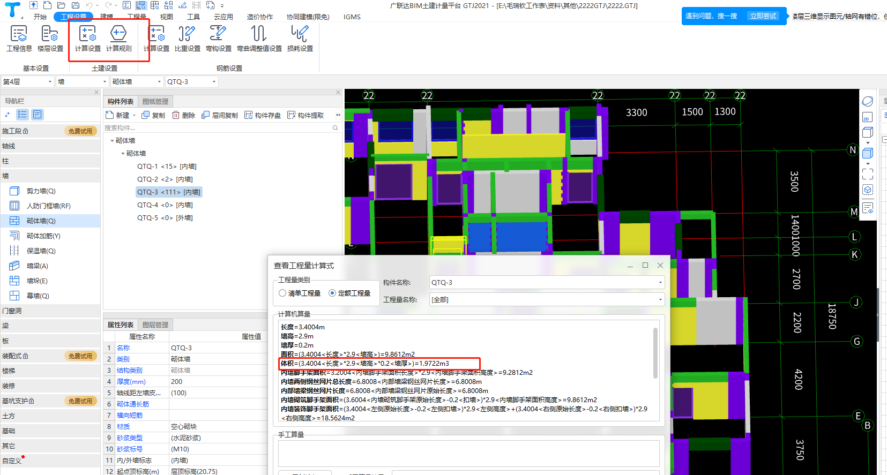Image resolution: width=887 pixels, height=475 pixels.
Task: Click the save icon in quick access bar
Action: (x=76, y=5)
